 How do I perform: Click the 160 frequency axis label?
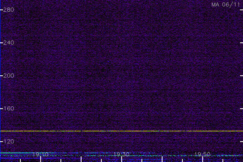9,109
